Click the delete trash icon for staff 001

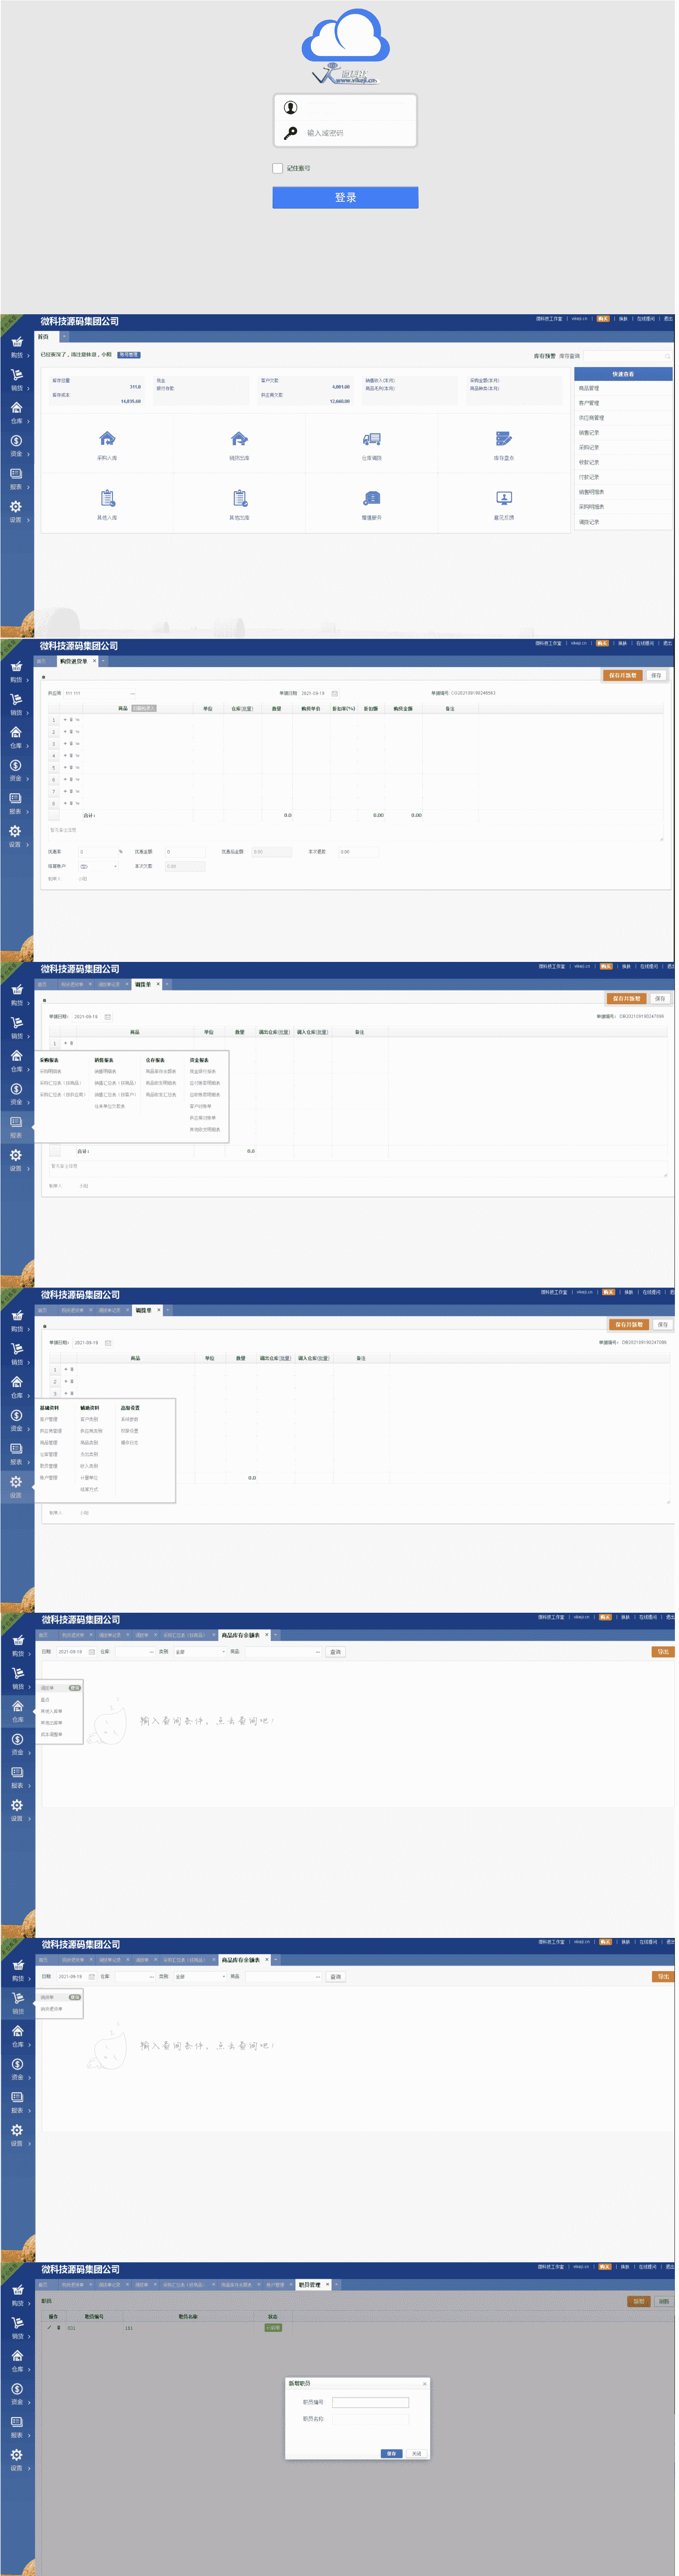click(x=59, y=2328)
